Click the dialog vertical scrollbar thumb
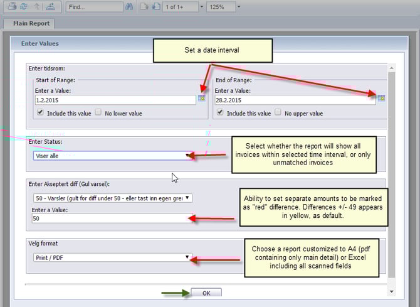420x307 pixels. click(392, 175)
